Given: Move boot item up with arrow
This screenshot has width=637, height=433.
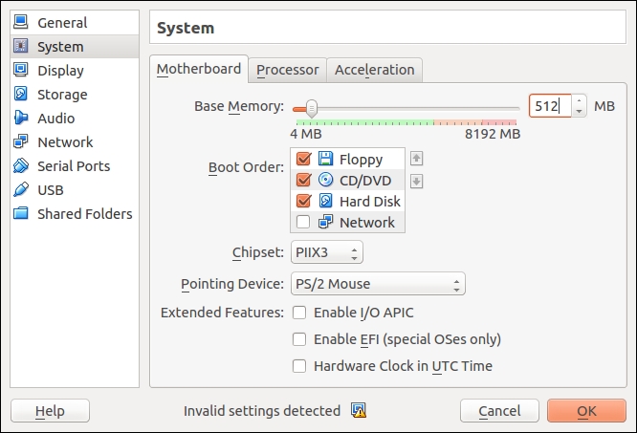Looking at the screenshot, I should click(x=416, y=159).
